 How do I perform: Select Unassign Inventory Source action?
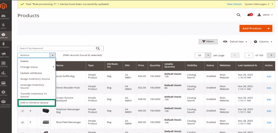point(36,86)
